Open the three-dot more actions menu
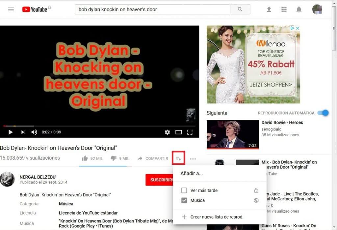Viewport: 337px width, 230px height. [193, 159]
